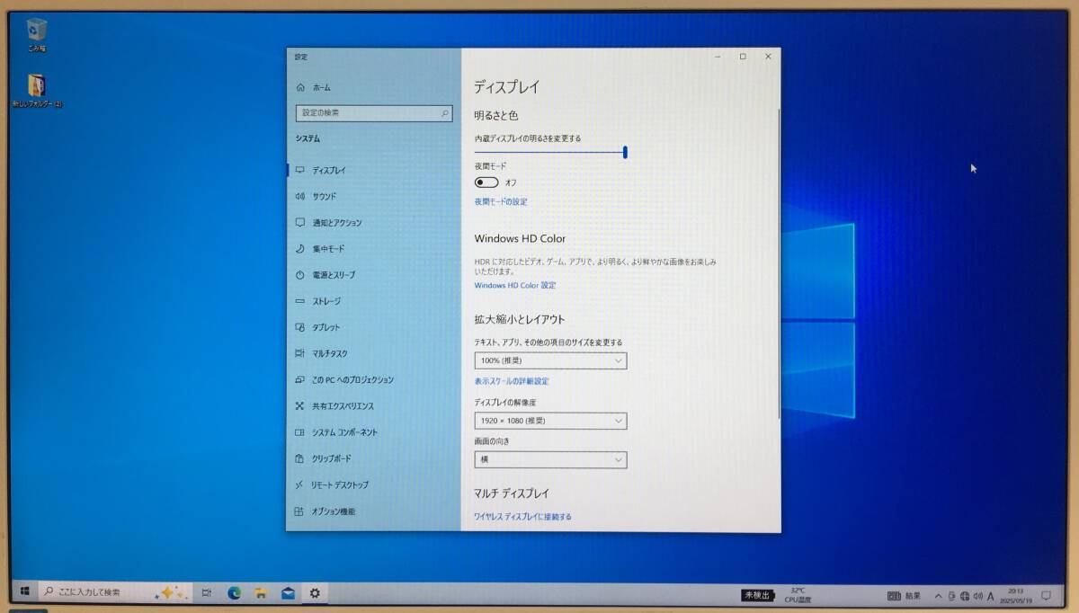Select ディスプレイ in the settings sidebar
This screenshot has width=1079, height=613.
(x=373, y=170)
